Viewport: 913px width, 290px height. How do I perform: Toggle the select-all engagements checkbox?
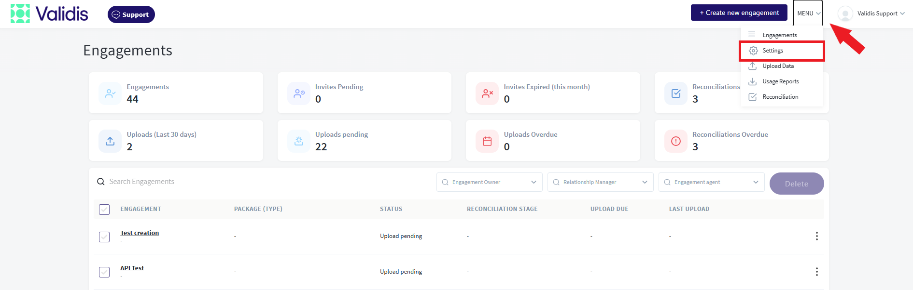pos(104,210)
